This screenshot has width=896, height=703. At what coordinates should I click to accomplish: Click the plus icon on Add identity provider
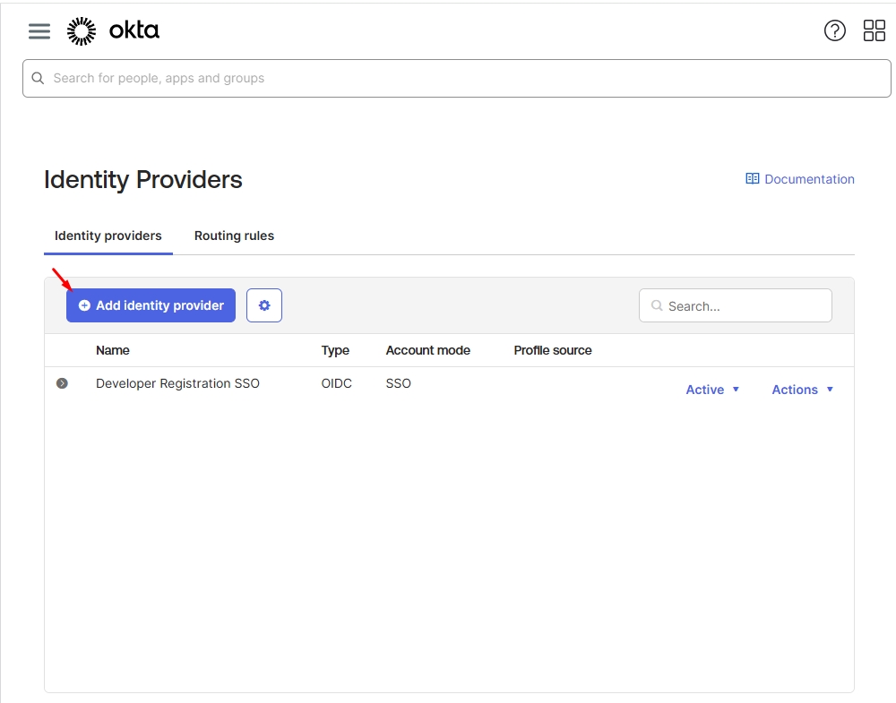84,305
